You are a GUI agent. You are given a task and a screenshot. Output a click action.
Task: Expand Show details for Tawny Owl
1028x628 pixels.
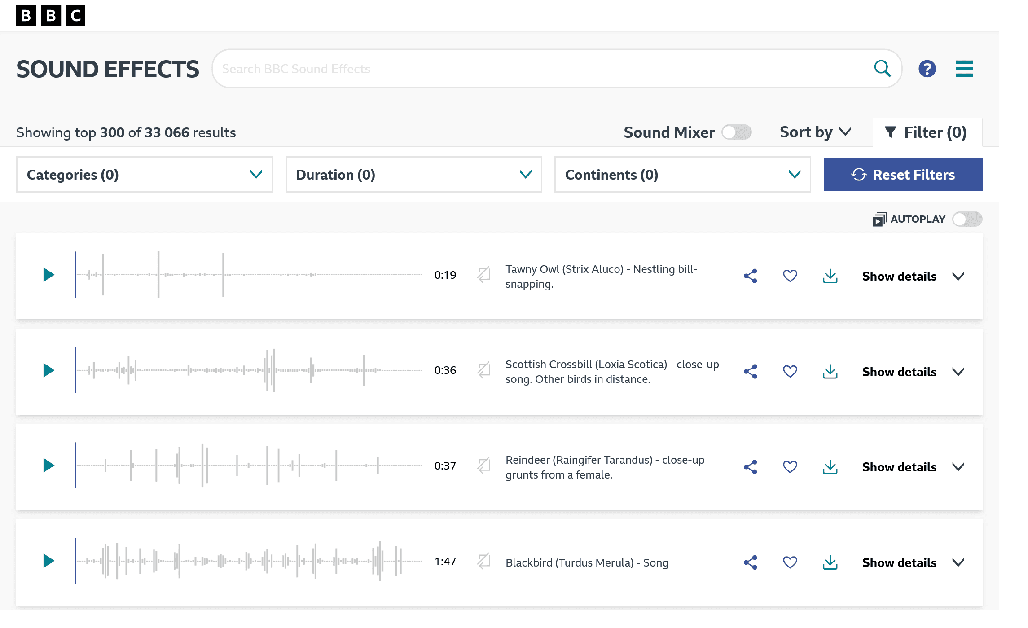(x=914, y=276)
